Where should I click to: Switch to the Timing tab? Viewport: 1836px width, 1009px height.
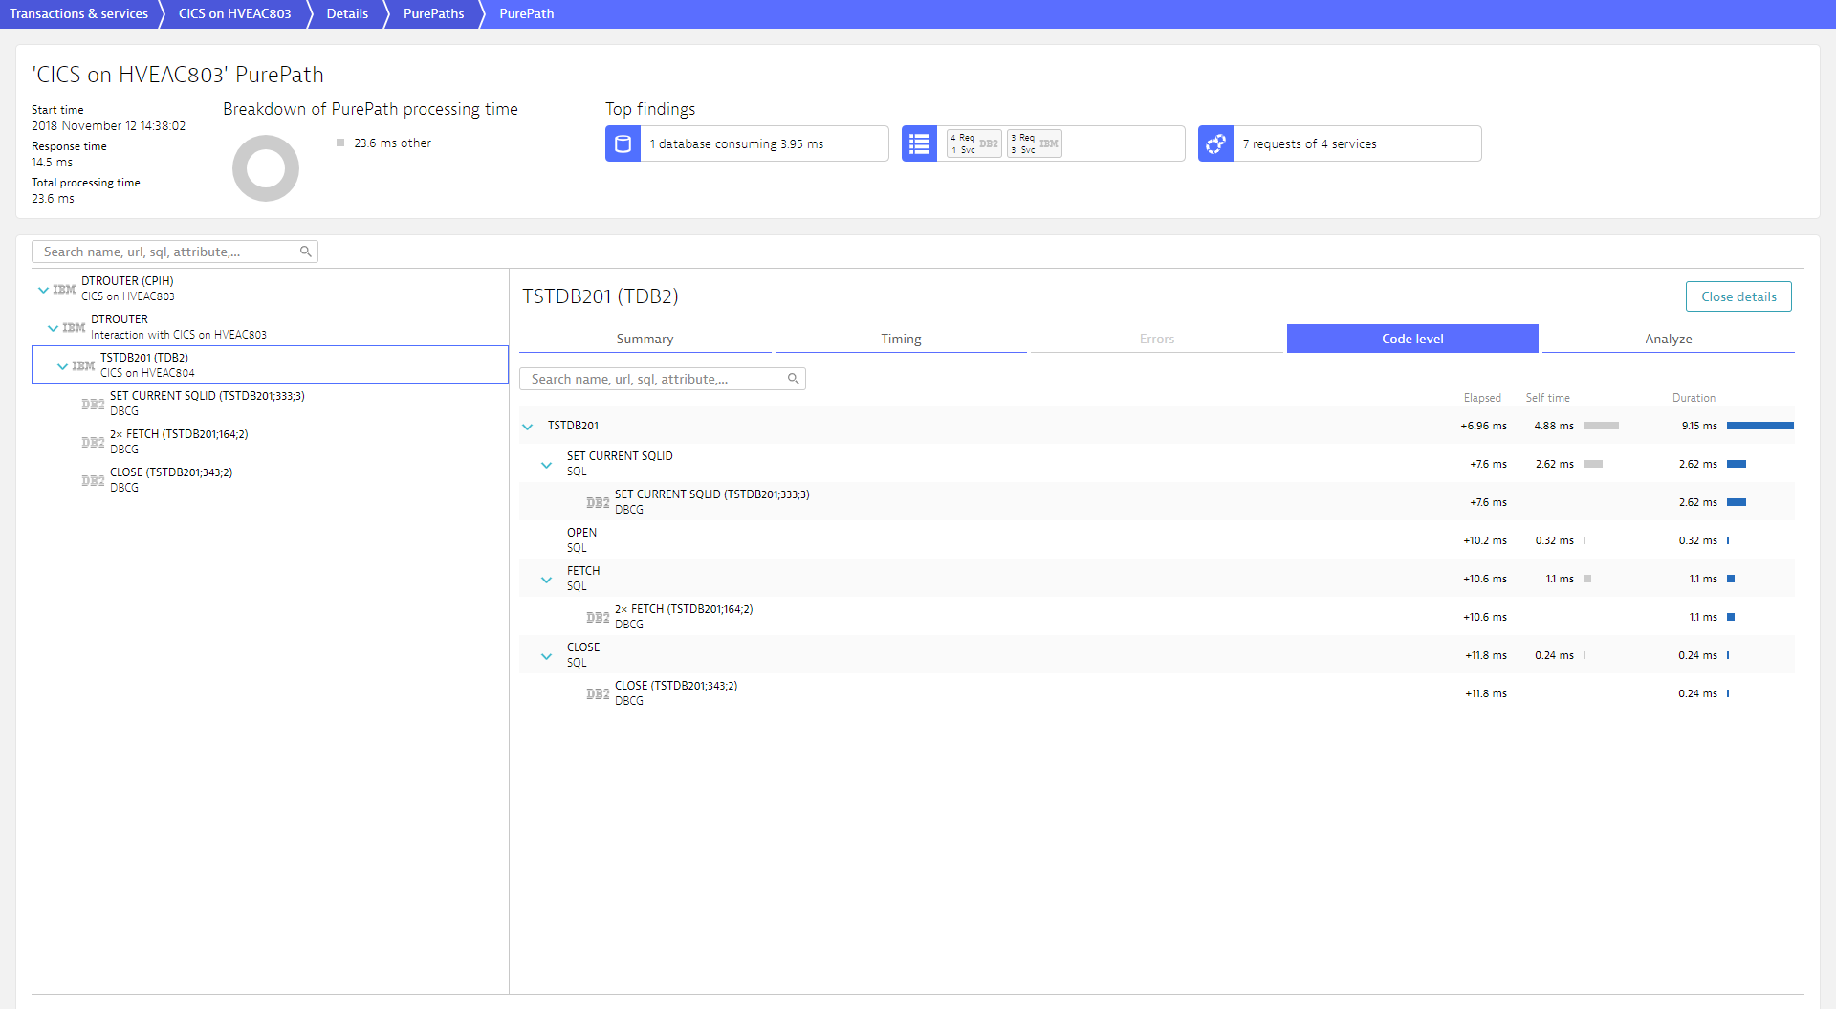click(x=901, y=339)
